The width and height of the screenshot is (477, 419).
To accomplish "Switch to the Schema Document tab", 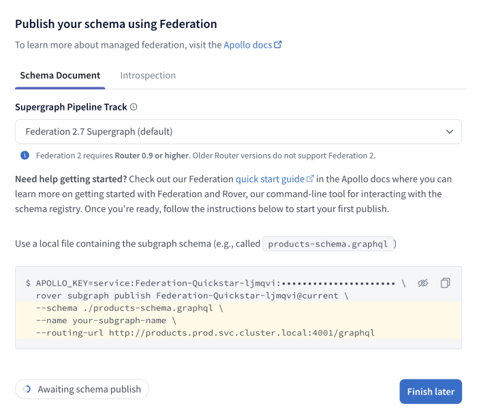I will pyautogui.click(x=60, y=76).
